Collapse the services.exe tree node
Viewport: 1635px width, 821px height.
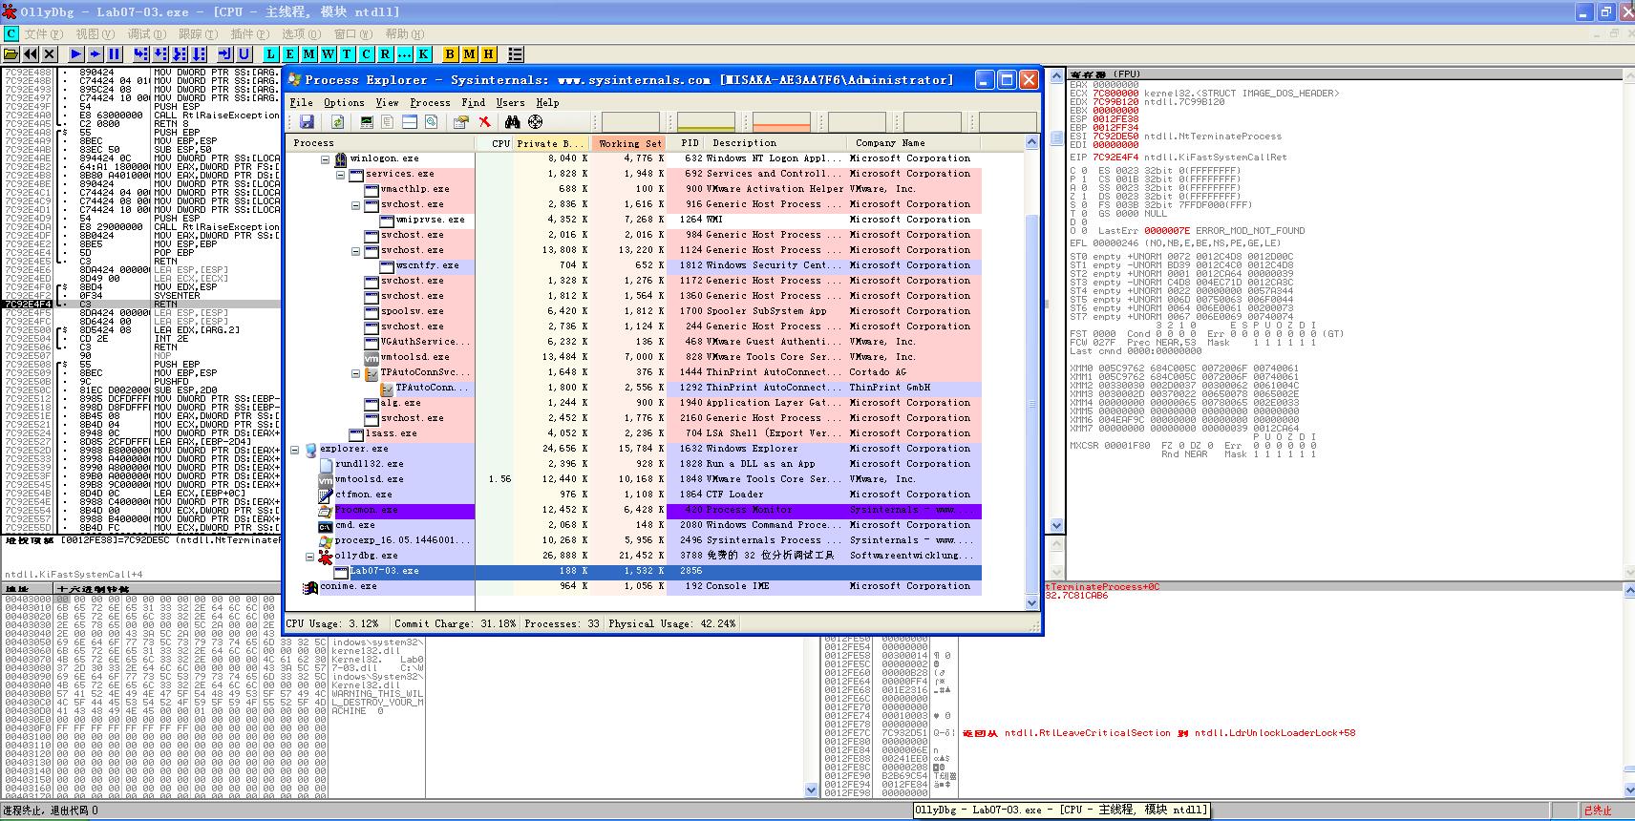(340, 175)
